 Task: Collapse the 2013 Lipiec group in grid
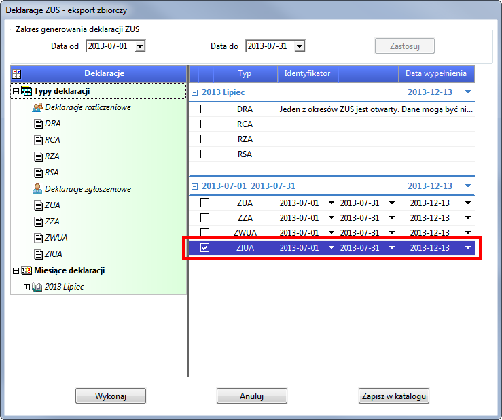point(194,92)
